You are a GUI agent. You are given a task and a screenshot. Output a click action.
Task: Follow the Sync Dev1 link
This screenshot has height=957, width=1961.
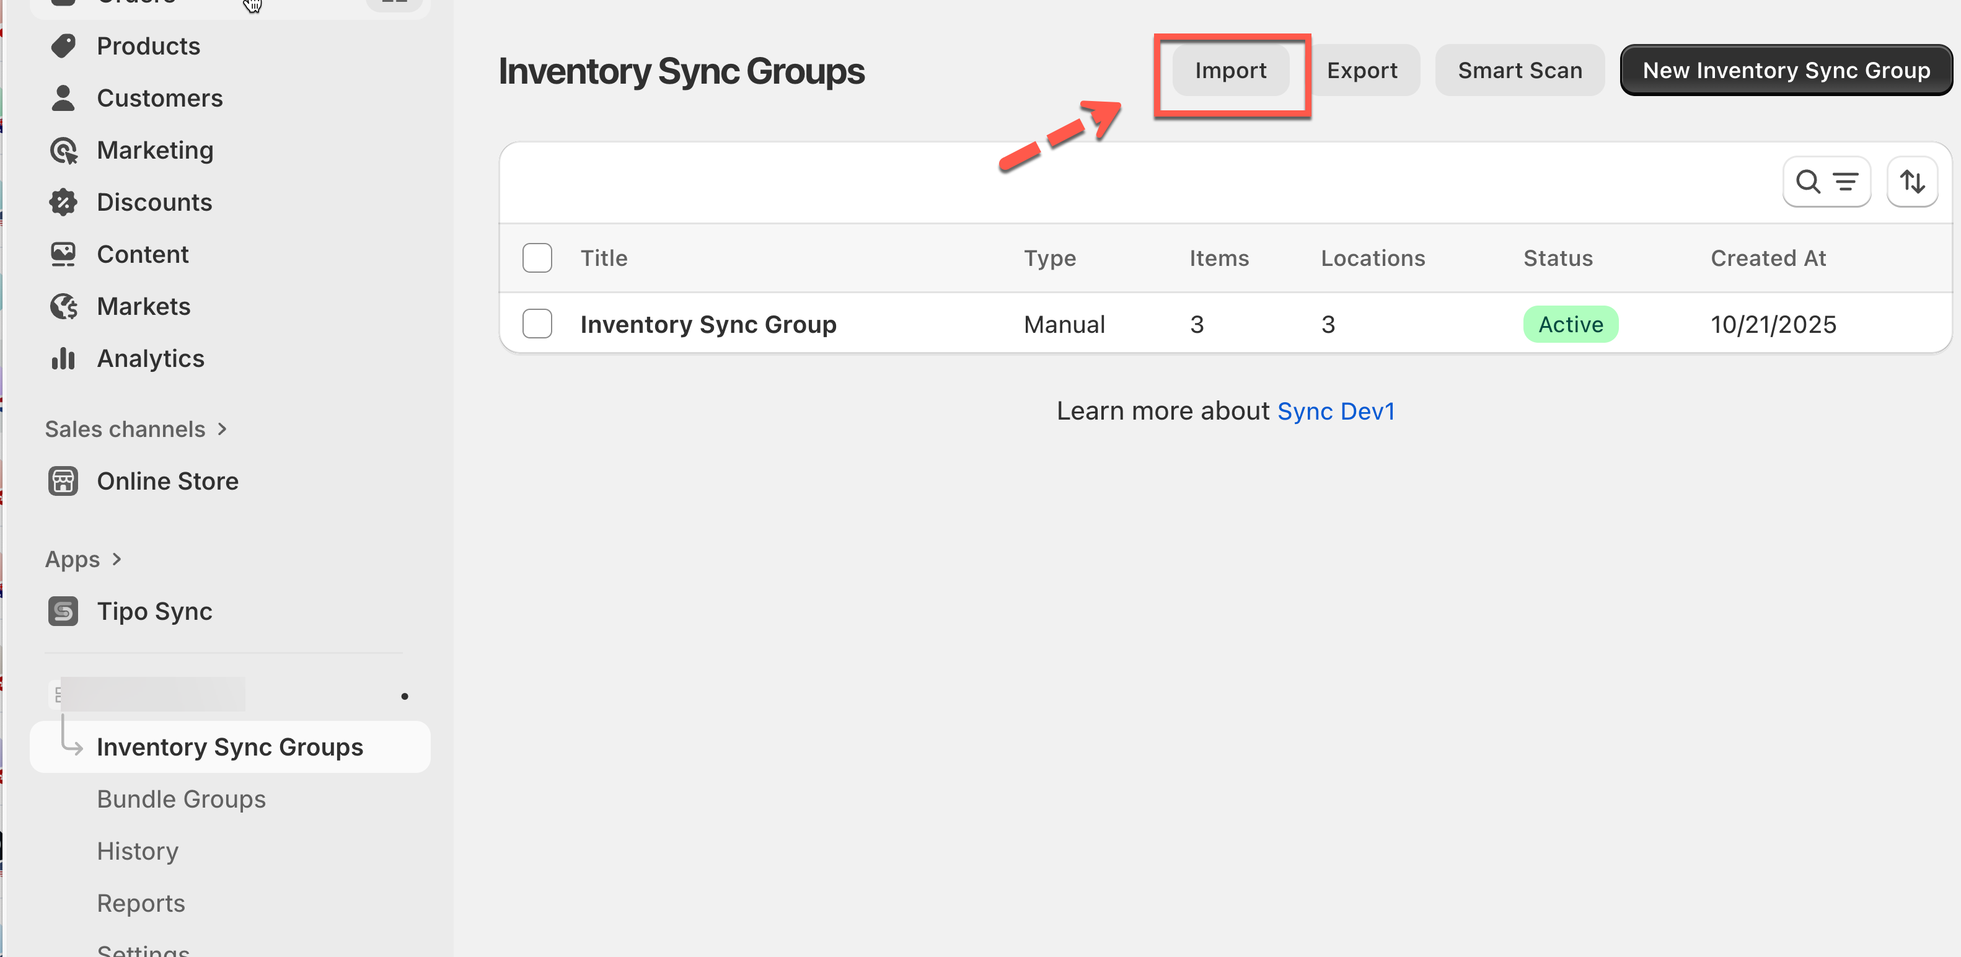click(1336, 411)
